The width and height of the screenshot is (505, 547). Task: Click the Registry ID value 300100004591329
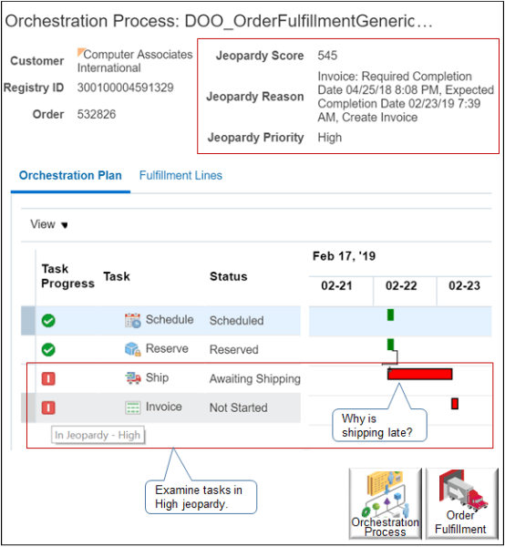(126, 88)
